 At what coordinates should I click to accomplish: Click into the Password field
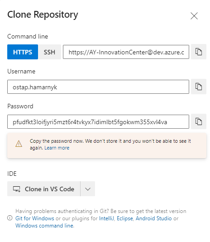(98, 122)
